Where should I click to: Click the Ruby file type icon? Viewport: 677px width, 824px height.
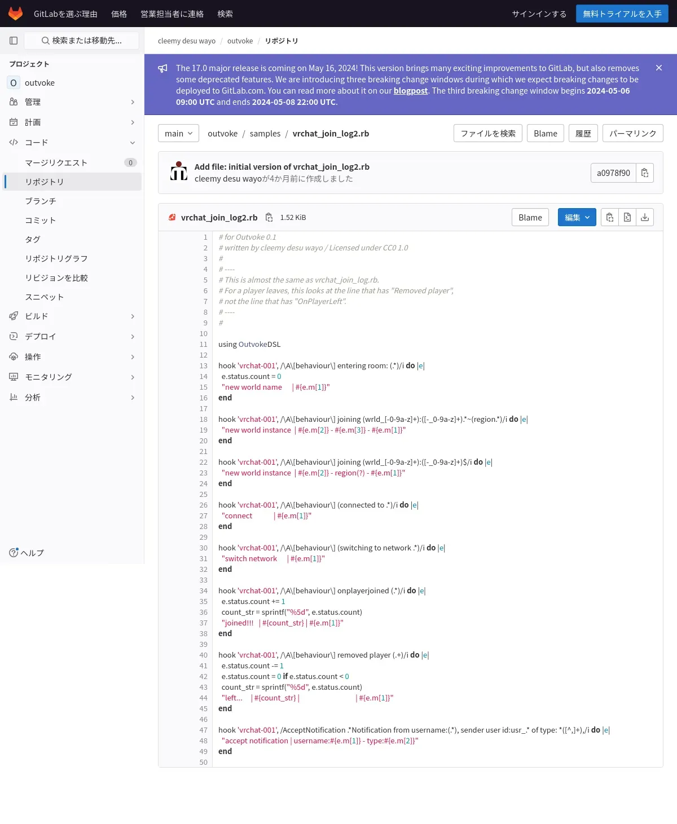click(x=172, y=217)
